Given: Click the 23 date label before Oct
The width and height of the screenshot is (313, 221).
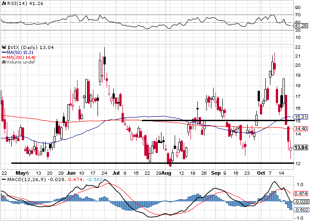Looking at the screenshot, I should tap(247, 173).
